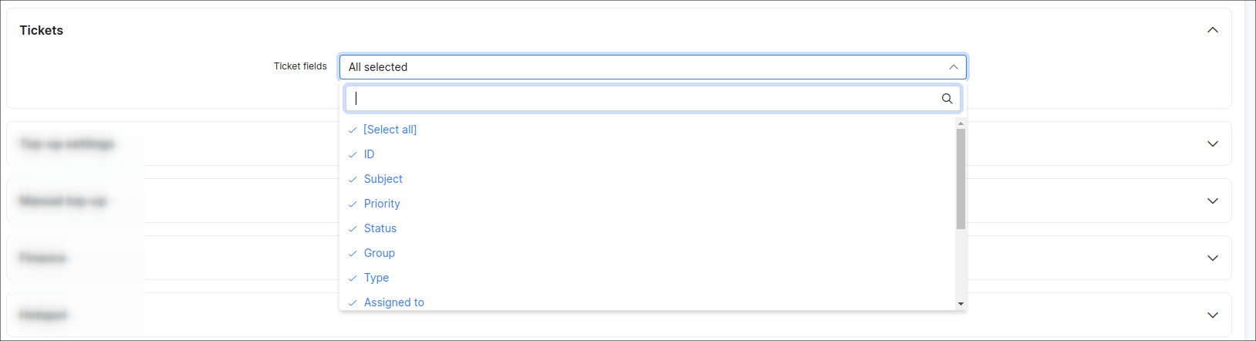Expand the bottom collapsed section chevron

pyautogui.click(x=1213, y=315)
